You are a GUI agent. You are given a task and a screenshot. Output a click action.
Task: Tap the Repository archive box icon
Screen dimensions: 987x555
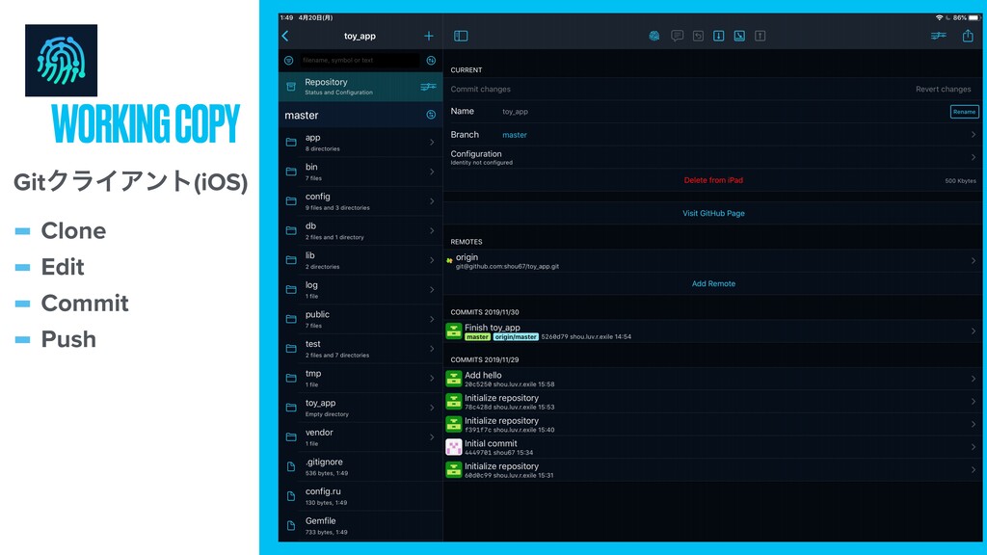(x=291, y=86)
